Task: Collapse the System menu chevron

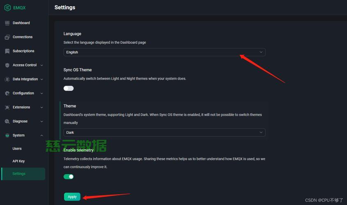Action: (41, 135)
